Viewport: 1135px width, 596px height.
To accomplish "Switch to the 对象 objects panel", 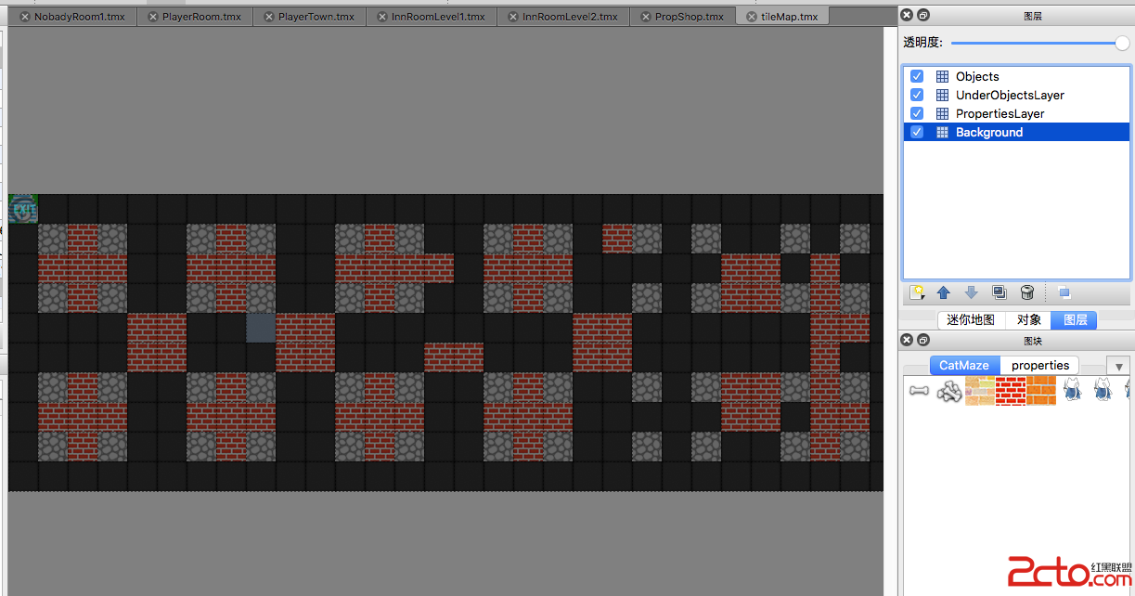I will (x=1028, y=319).
